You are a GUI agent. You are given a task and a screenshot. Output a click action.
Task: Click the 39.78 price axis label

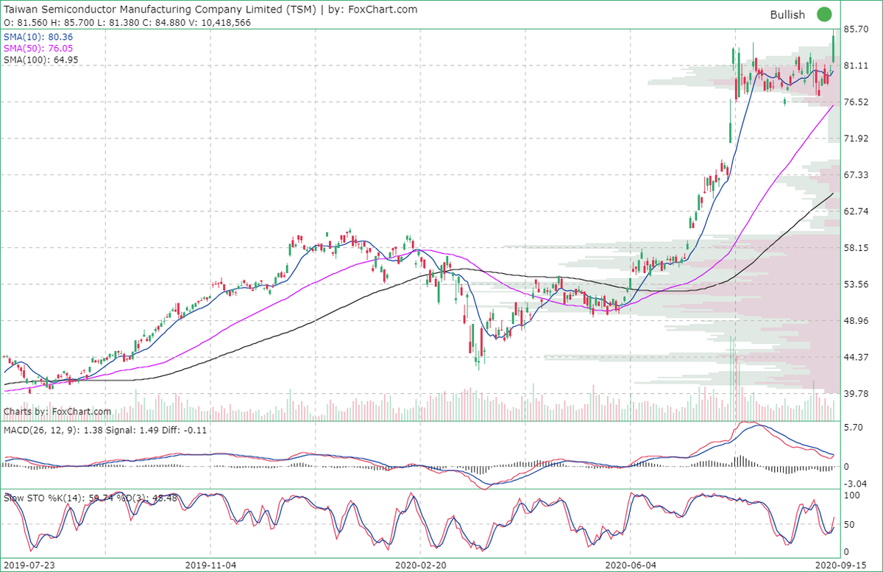tap(857, 394)
